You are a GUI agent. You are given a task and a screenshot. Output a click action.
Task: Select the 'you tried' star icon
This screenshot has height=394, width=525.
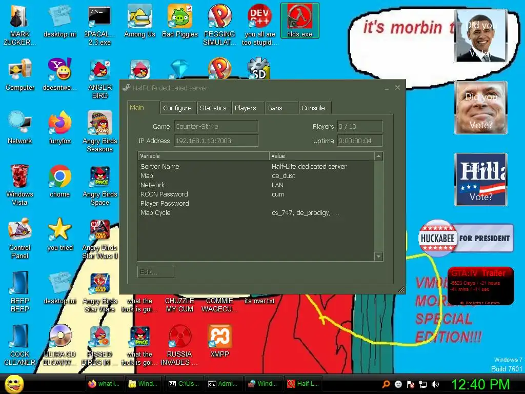point(59,234)
